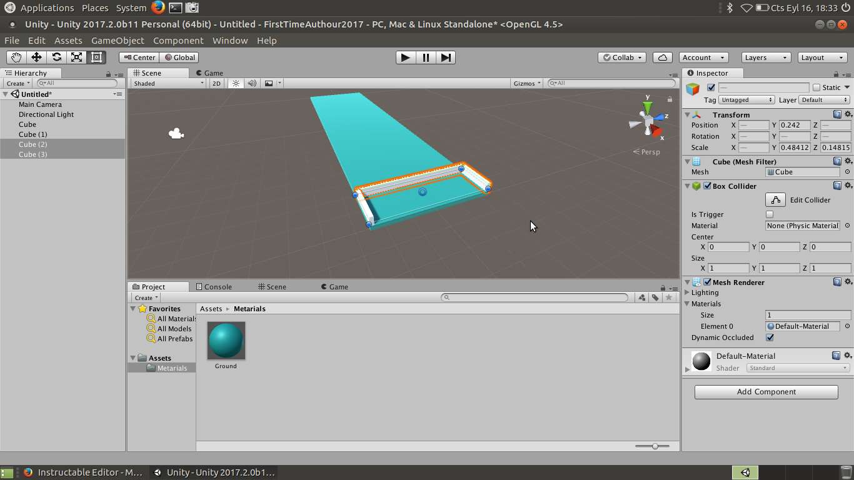Open Mesh Renderer gear settings
The image size is (854, 480).
[x=848, y=282]
